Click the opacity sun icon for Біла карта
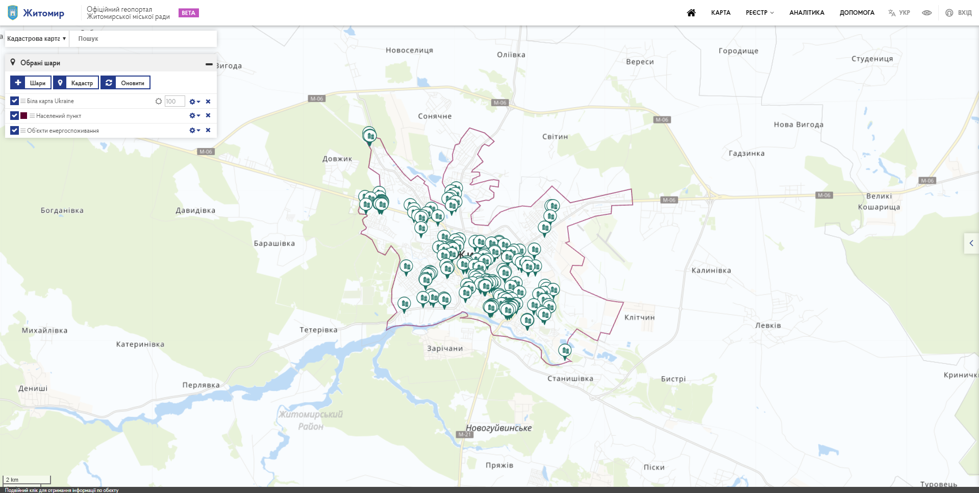Image resolution: width=979 pixels, height=493 pixels. tap(159, 101)
